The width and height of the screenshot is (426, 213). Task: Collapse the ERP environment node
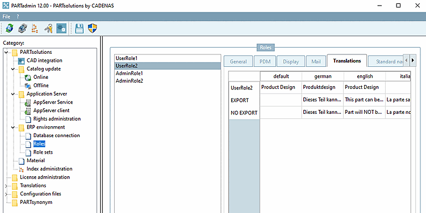(x=12, y=127)
